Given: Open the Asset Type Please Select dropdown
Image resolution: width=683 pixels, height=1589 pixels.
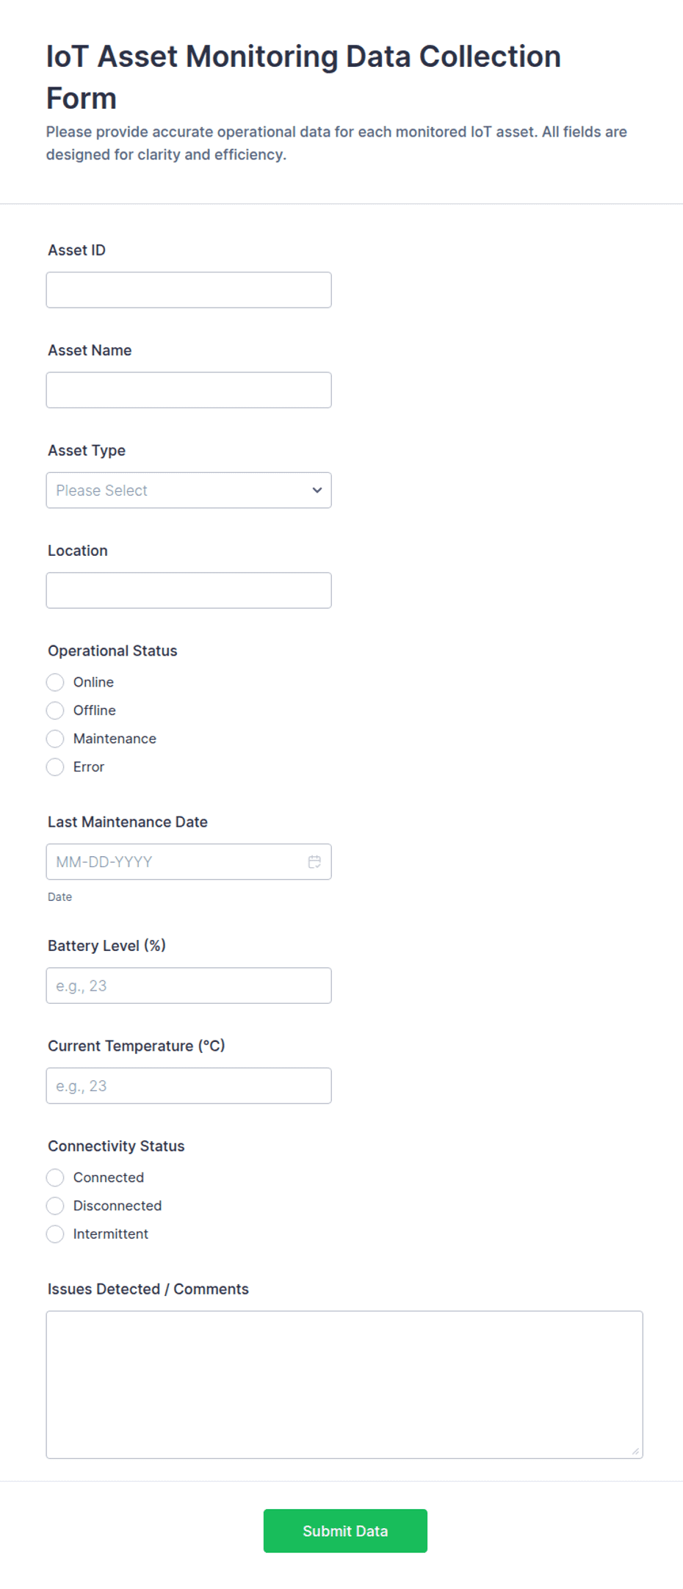Looking at the screenshot, I should pos(189,490).
